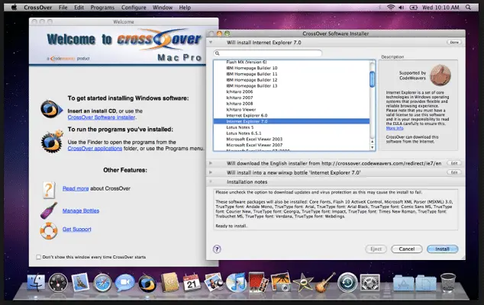This screenshot has height=305, width=484.
Task: Click the blue scrollbar thumb in software list
Action: pyautogui.click(x=373, y=79)
